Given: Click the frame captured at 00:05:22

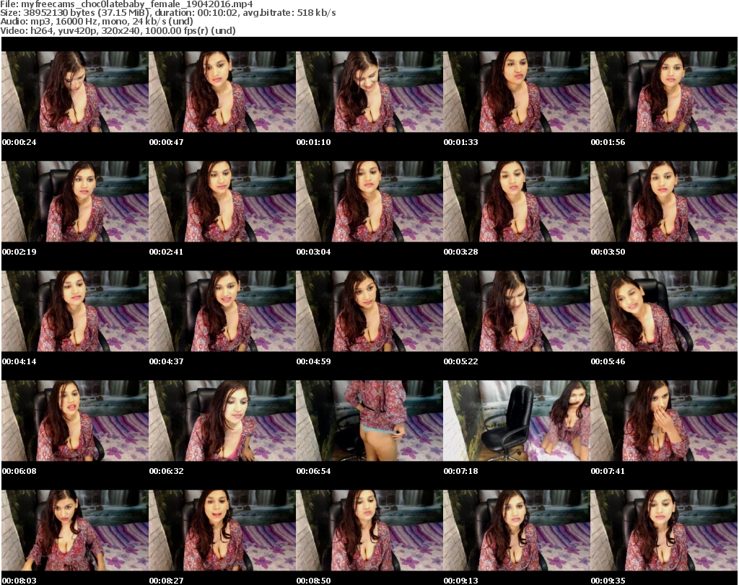Looking at the screenshot, I should [517, 311].
